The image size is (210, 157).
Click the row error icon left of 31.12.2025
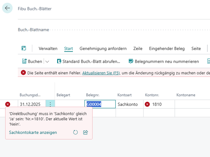point(7,104)
